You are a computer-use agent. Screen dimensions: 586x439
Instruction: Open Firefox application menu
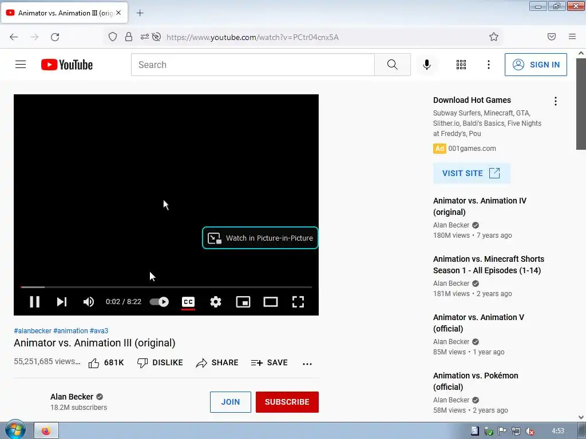pos(572,37)
